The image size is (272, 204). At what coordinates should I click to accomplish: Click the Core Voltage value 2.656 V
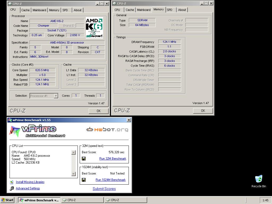click(75, 35)
